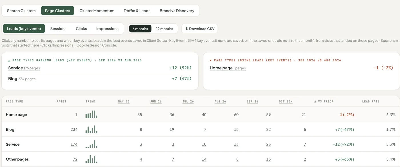Viewport: 400px width, 167px height.
Task: Go to Brand vs Discovery tab
Action: 177,11
